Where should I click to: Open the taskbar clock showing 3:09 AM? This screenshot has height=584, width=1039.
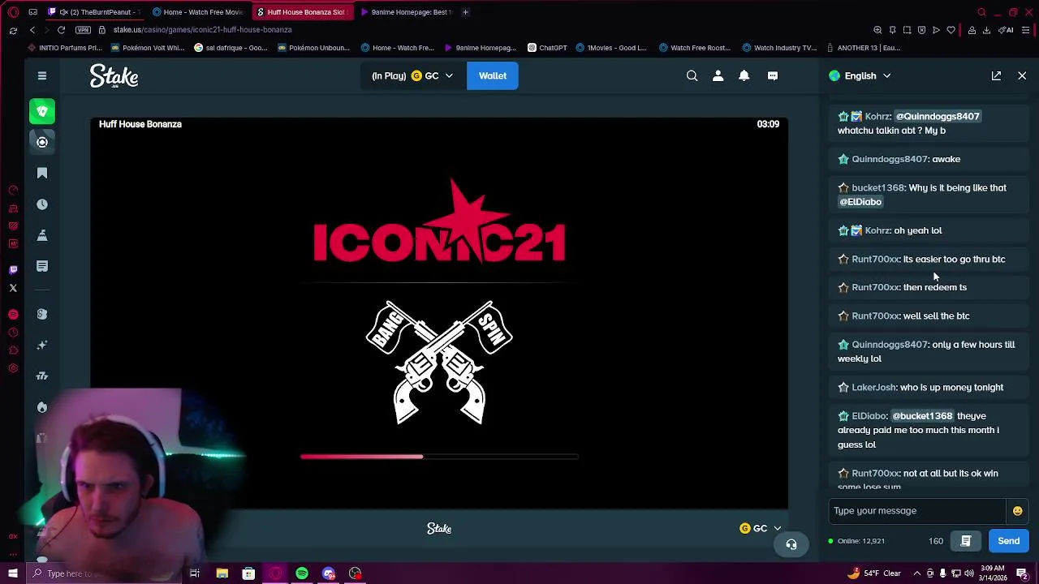click(x=994, y=573)
